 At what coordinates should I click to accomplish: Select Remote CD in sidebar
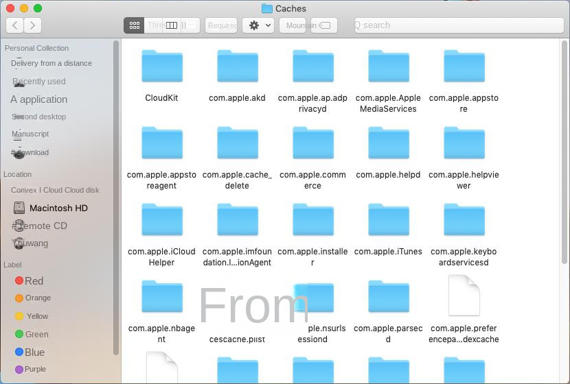(40, 226)
